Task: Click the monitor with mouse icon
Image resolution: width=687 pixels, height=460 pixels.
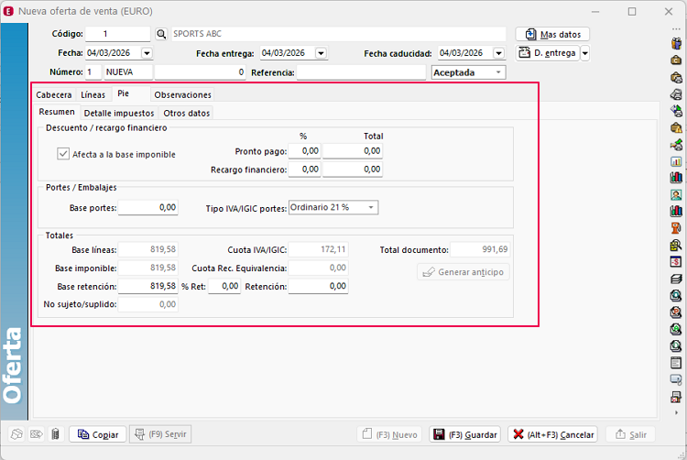Action: (676, 380)
